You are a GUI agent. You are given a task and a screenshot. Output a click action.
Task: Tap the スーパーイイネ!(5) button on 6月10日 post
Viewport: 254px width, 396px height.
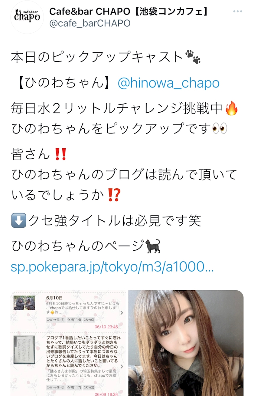(x=56, y=320)
